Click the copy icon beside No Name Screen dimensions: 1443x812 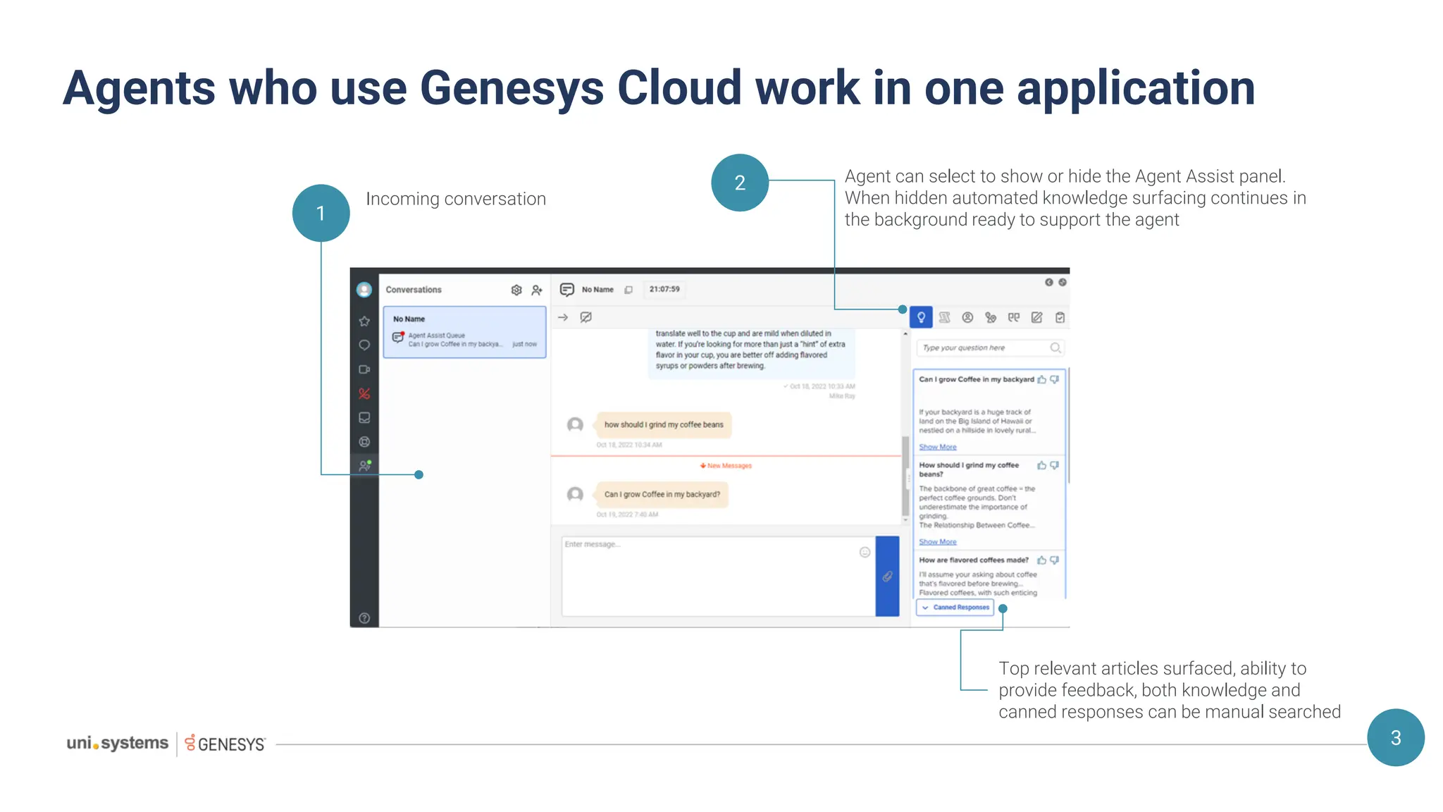point(628,290)
